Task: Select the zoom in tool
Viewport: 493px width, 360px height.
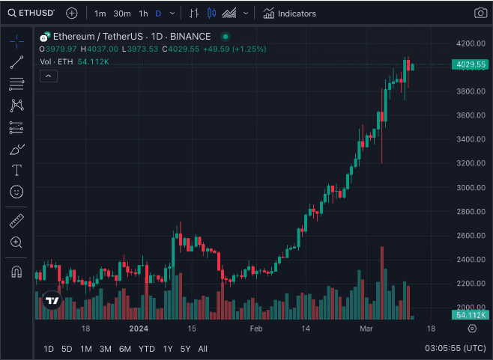Action: pyautogui.click(x=16, y=242)
